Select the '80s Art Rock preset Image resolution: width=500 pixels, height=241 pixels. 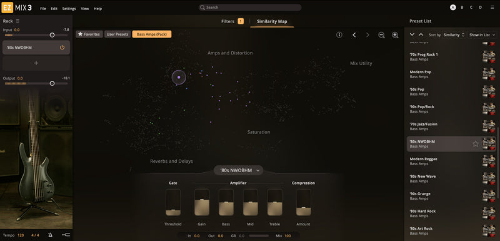(451, 231)
